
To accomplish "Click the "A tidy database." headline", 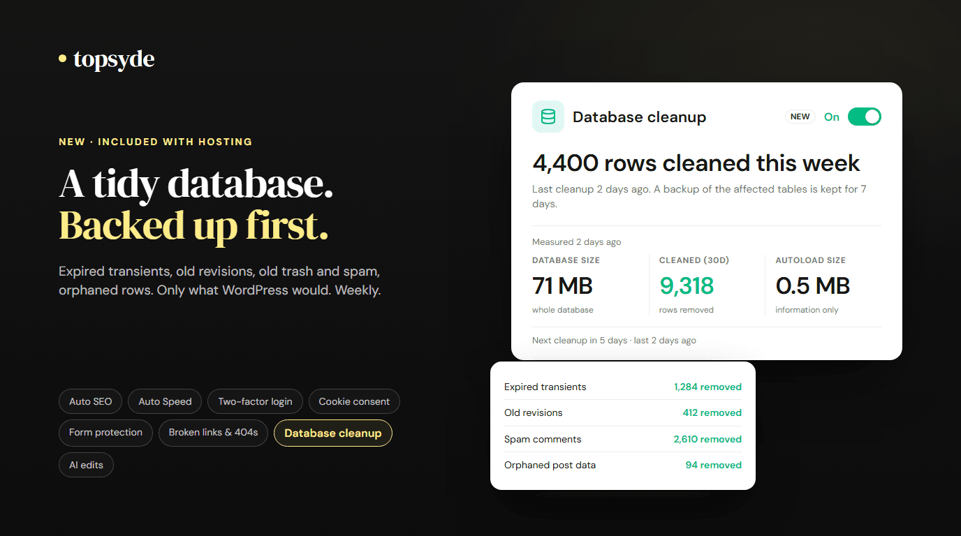I will pyautogui.click(x=196, y=184).
